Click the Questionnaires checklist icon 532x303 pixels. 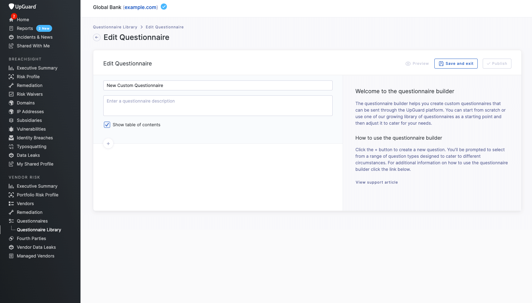pos(11,221)
